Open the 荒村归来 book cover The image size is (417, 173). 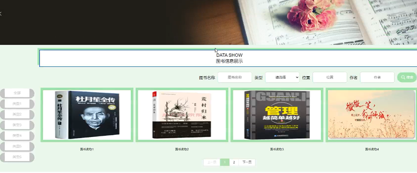(182, 115)
